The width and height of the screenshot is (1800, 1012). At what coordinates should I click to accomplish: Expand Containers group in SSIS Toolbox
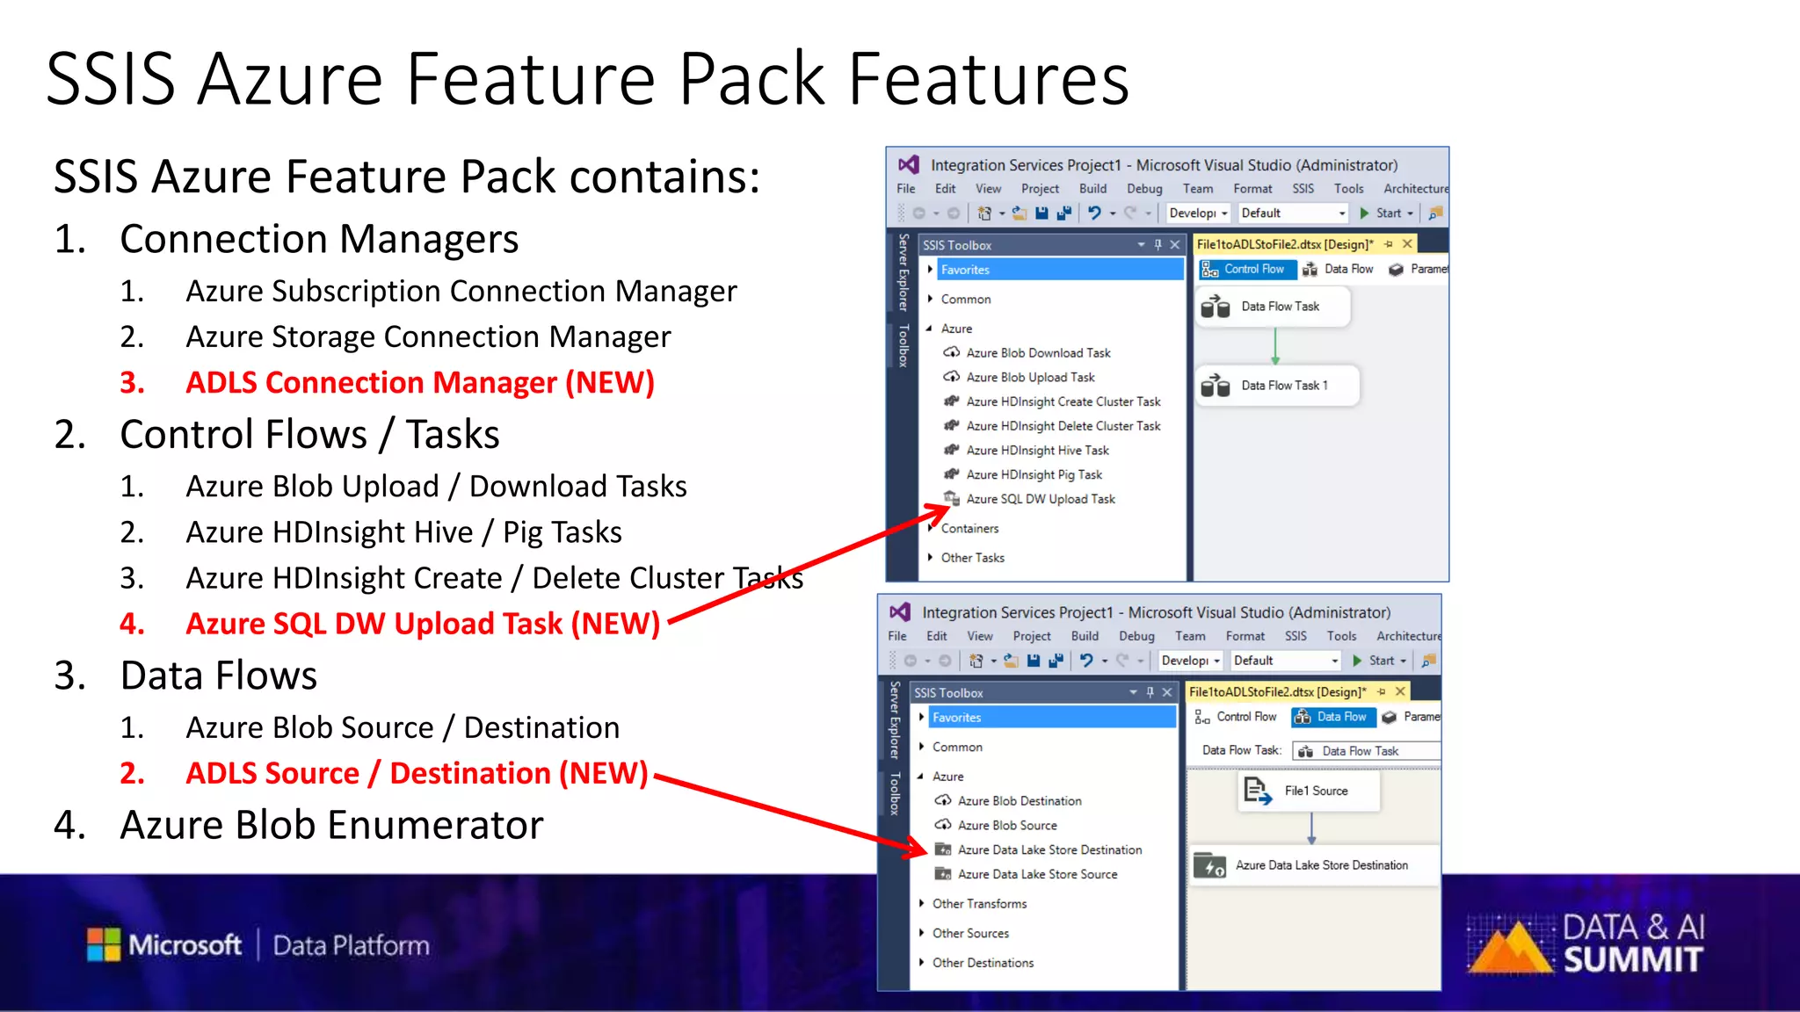point(930,529)
